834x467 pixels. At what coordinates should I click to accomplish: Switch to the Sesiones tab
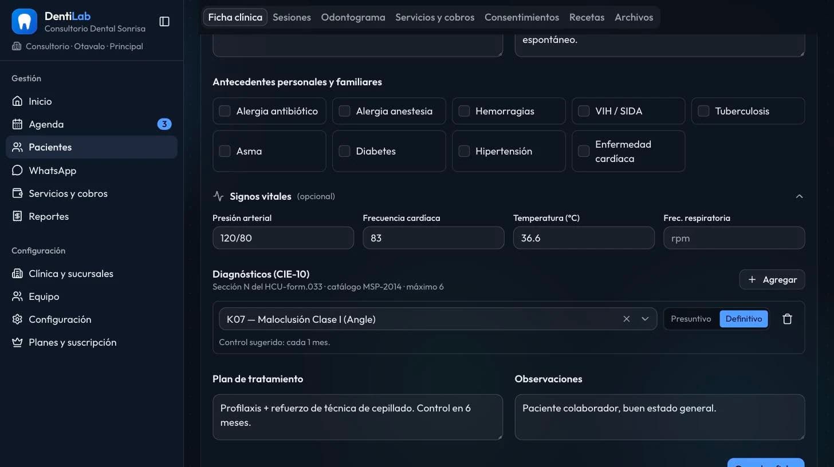(292, 17)
